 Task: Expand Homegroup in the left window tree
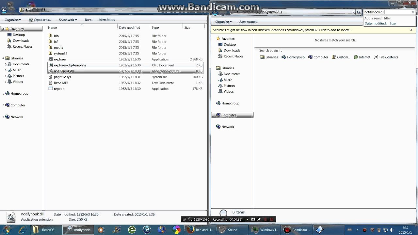pyautogui.click(x=3, y=94)
